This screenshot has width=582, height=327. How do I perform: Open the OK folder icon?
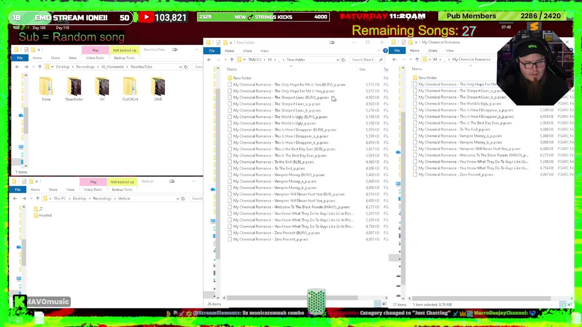pos(102,89)
